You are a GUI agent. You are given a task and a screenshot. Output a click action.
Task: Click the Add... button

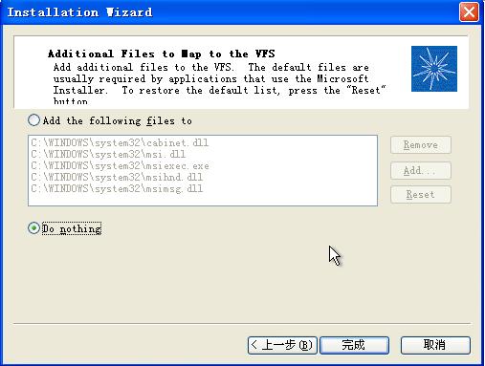tap(421, 170)
